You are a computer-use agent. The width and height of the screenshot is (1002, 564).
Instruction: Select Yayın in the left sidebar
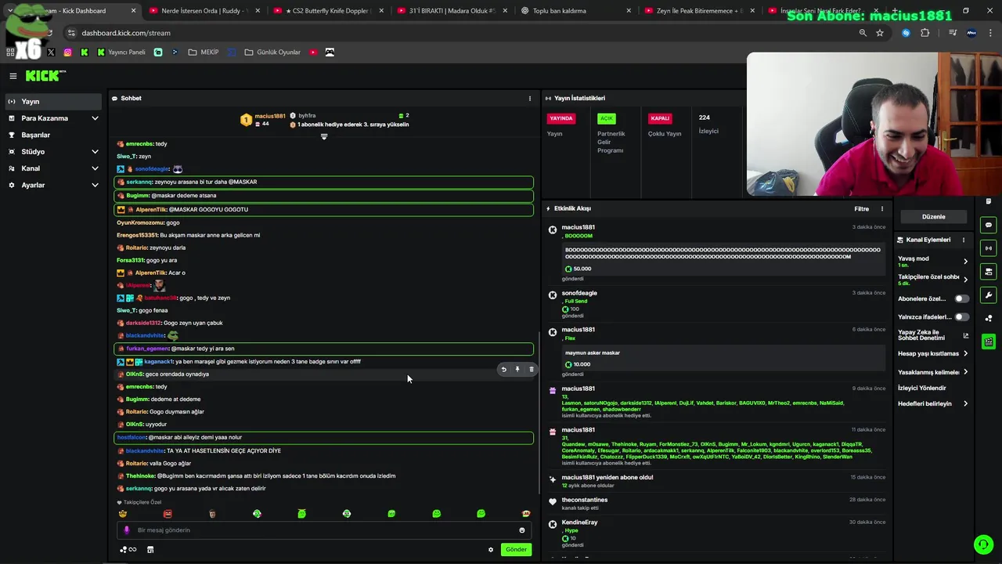(53, 102)
